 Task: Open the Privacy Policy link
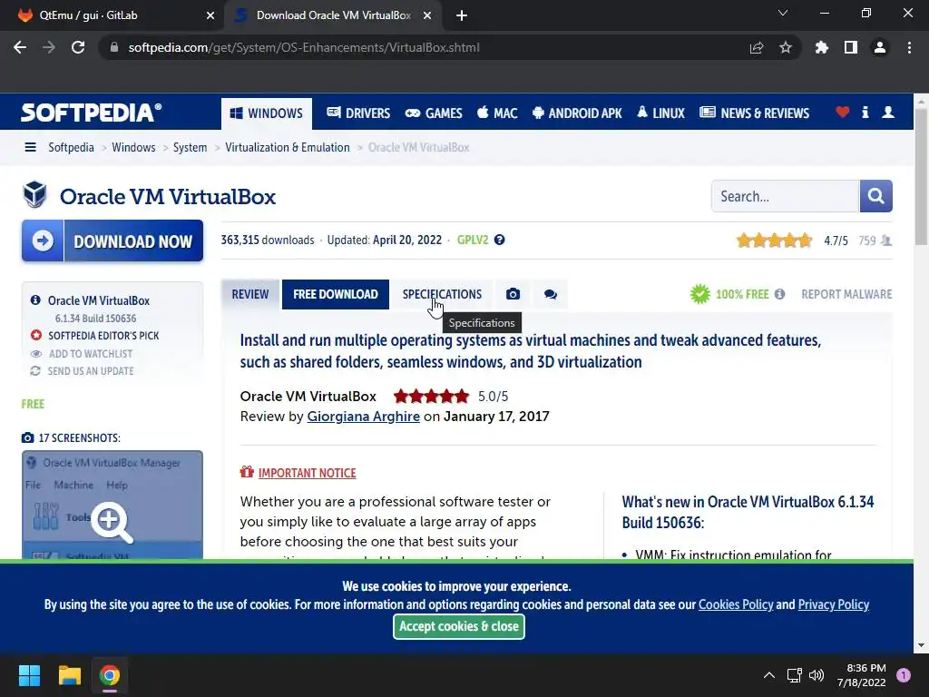point(834,604)
